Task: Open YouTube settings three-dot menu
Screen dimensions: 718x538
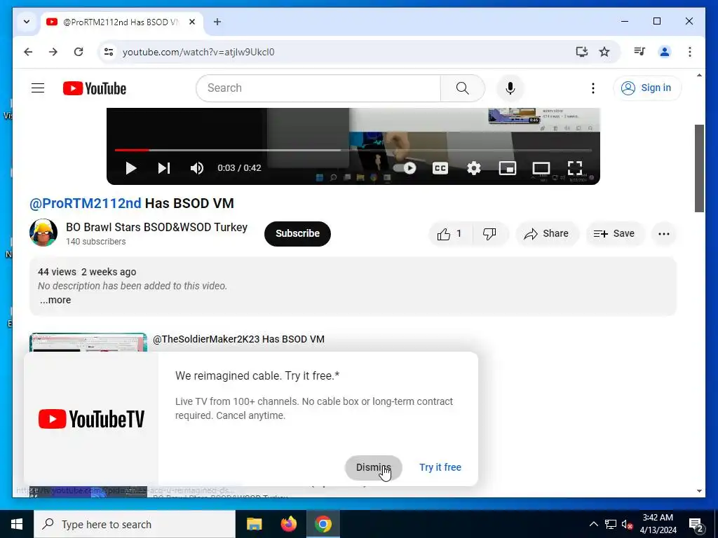Action: 593,88
